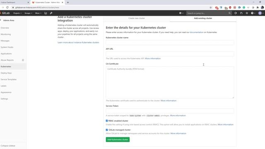Focus the Kubernetes cluster name field

[170, 42]
